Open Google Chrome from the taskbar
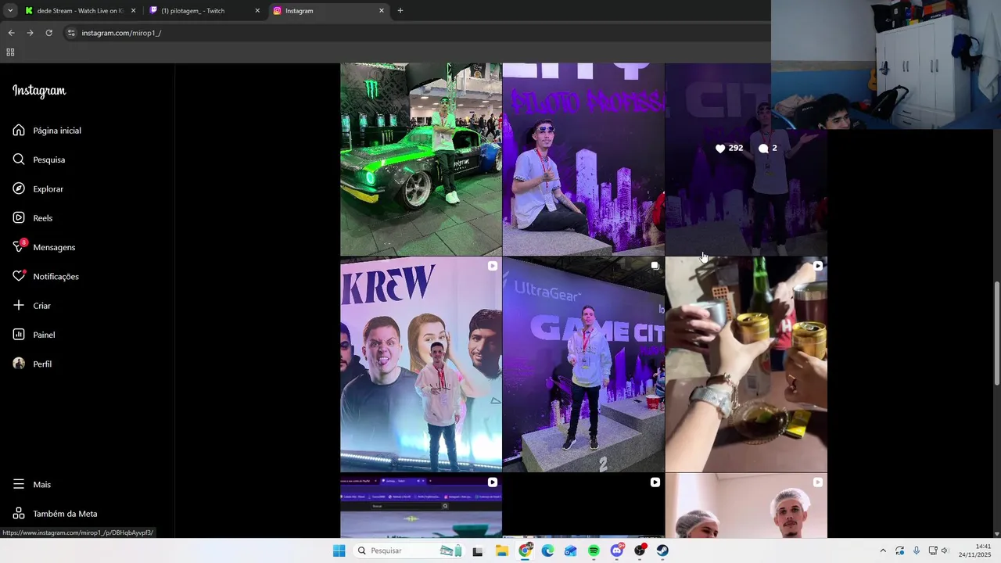The height and width of the screenshot is (563, 1001). 526,550
